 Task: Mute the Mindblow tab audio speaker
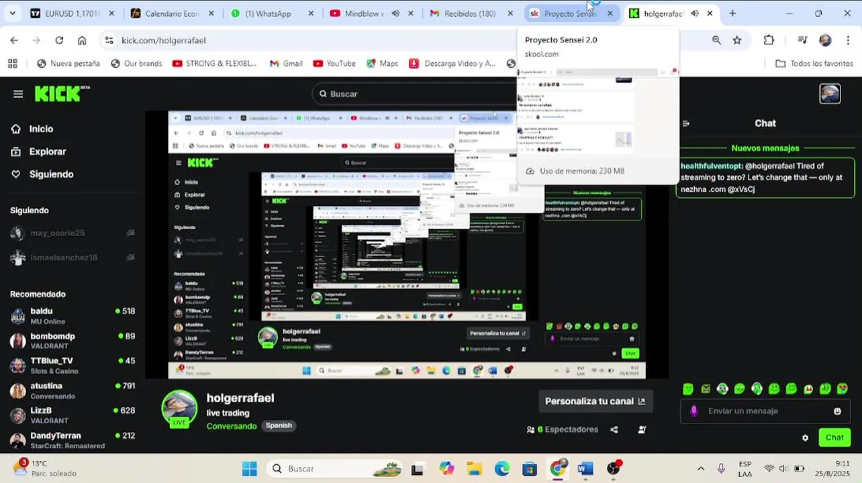click(x=395, y=13)
